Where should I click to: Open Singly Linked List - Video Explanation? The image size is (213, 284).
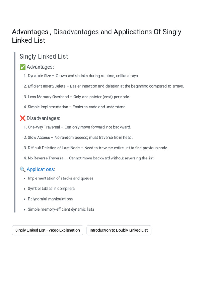point(47,230)
